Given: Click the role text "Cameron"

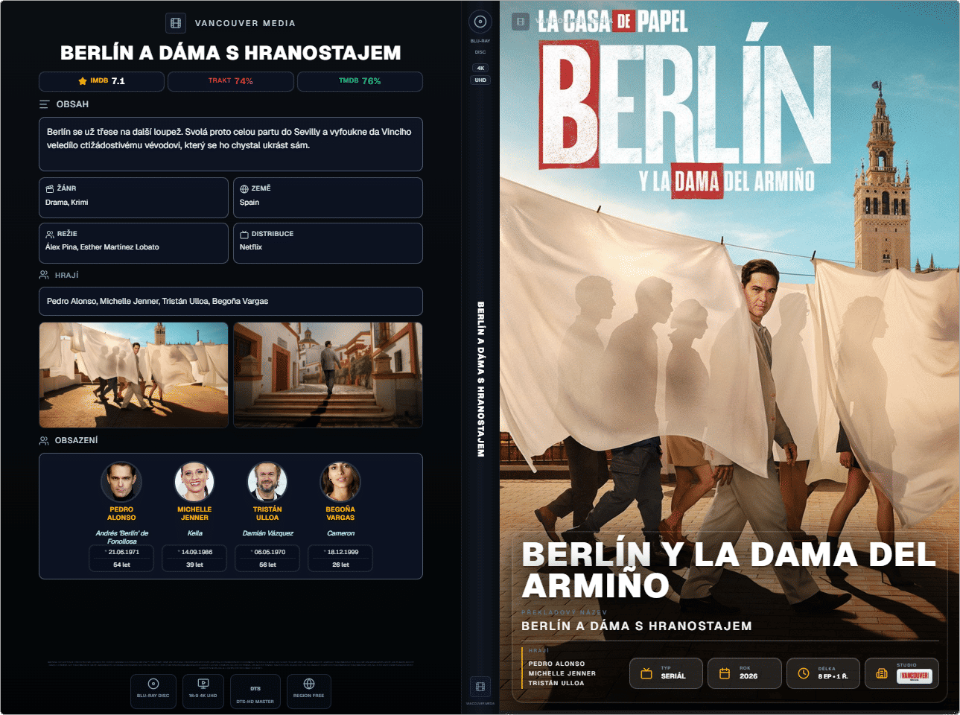Looking at the screenshot, I should click(x=340, y=533).
